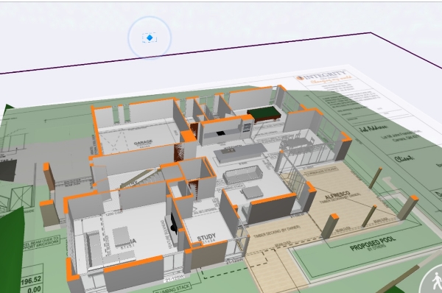Select the kitchen island bench
This screenshot has width=442, height=293.
coord(239,152)
